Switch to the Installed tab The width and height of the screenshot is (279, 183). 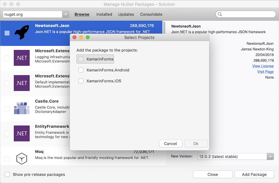[104, 14]
